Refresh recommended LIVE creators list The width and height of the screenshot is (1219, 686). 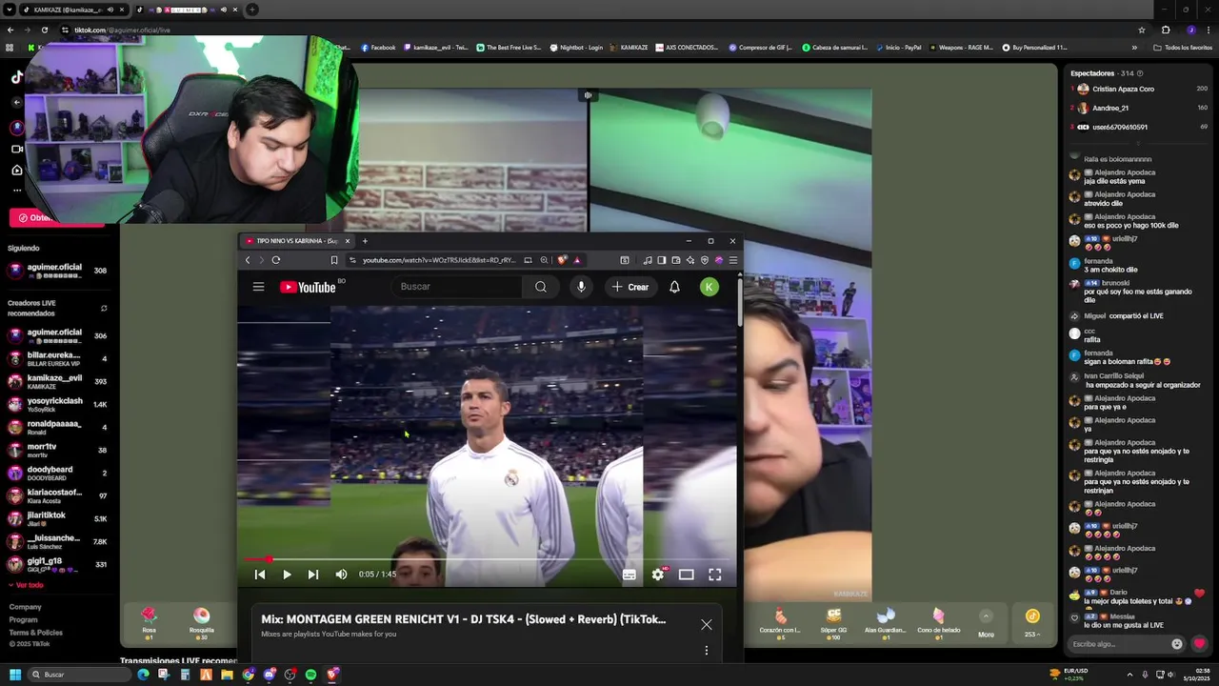click(104, 308)
